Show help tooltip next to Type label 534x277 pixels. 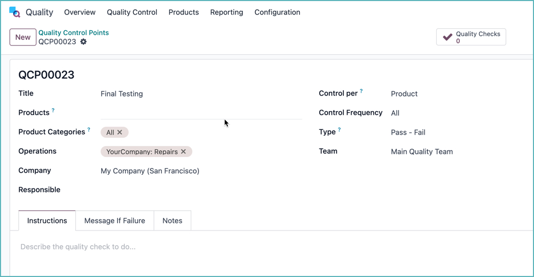339,130
